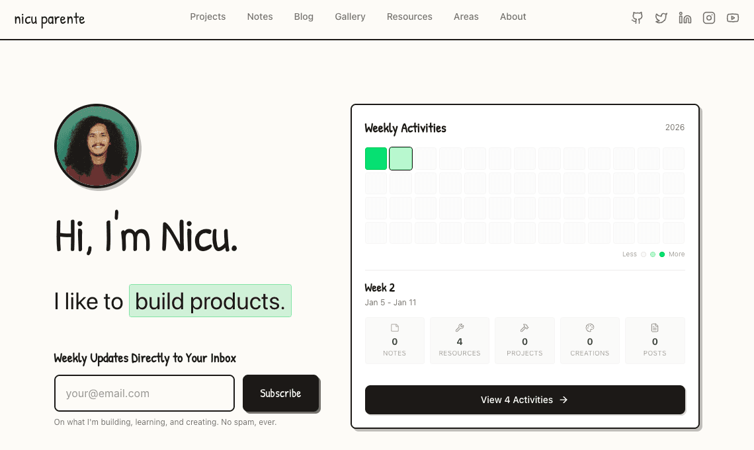Click the Creations icon in Week 2 summary

(x=589, y=326)
